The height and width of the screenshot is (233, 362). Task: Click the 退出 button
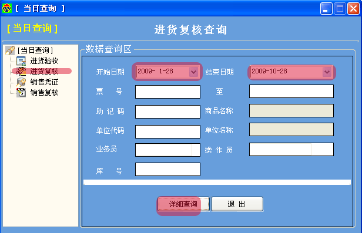point(237,204)
